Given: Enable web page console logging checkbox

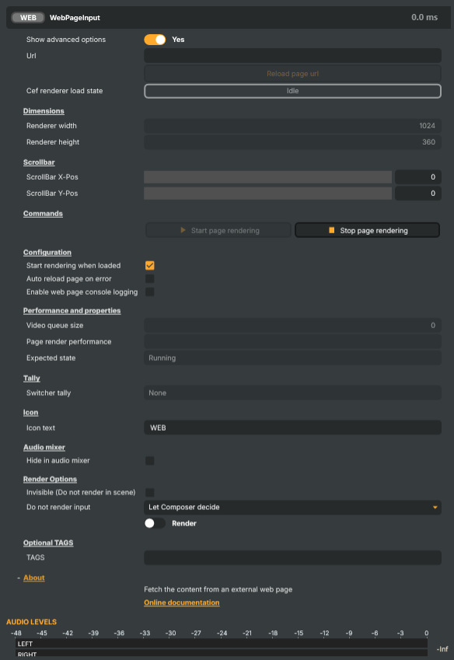Looking at the screenshot, I should (150, 292).
